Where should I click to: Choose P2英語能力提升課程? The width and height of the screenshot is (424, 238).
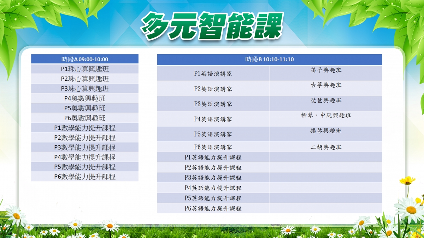[x=213, y=167]
